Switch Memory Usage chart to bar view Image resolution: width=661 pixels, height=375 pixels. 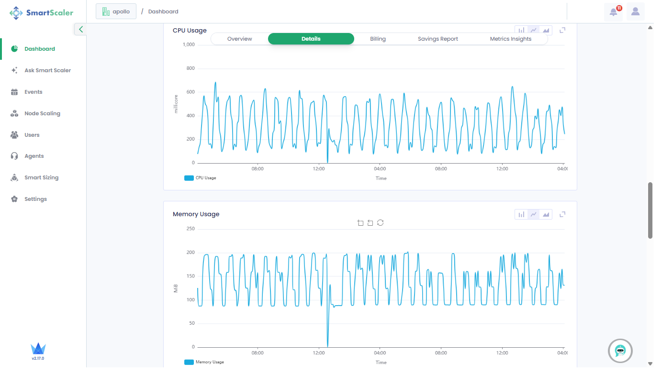pyautogui.click(x=521, y=214)
